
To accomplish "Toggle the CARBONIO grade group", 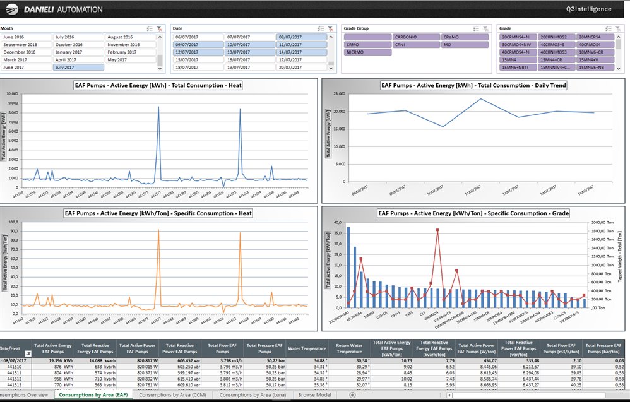I will point(415,37).
